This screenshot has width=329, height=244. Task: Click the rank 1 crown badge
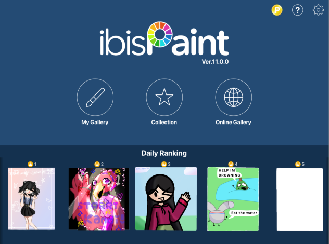coord(30,164)
